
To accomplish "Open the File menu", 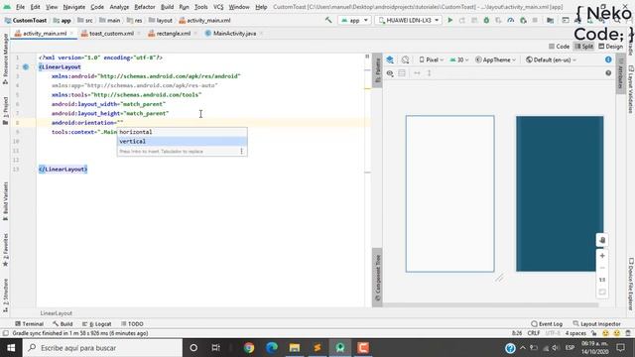I will click(20, 7).
